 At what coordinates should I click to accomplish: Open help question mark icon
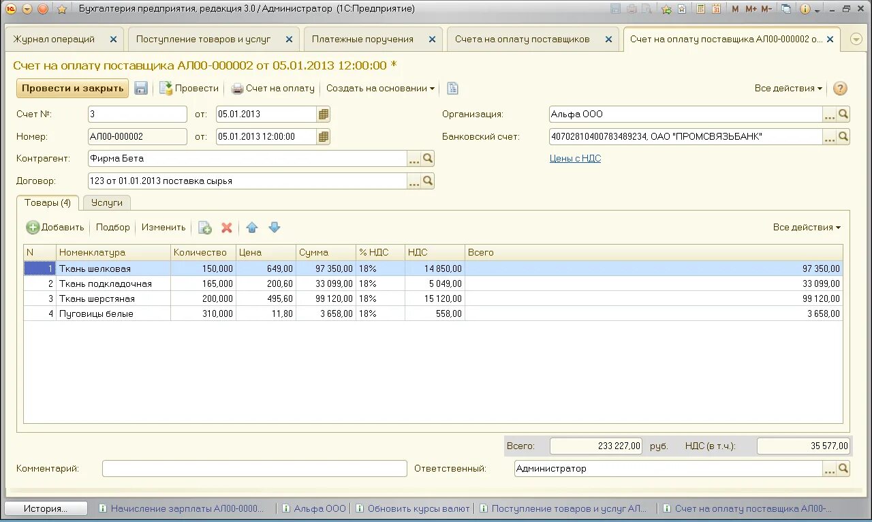point(841,88)
